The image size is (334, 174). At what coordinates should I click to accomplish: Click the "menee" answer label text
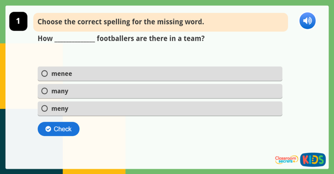(62, 74)
